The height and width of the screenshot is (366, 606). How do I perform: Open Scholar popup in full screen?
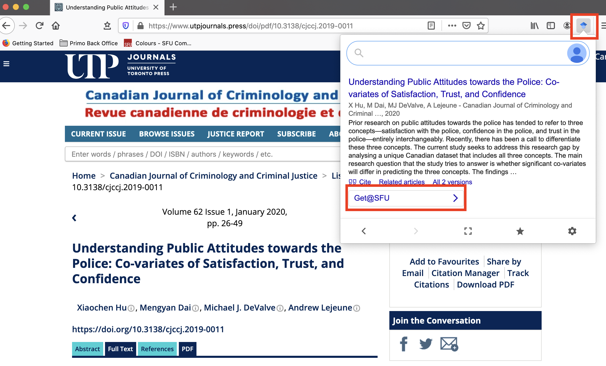pos(468,231)
